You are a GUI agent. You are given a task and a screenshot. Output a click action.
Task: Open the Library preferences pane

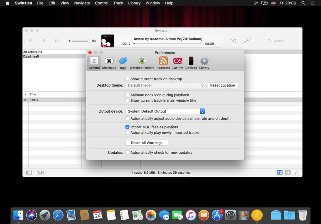pyautogui.click(x=204, y=63)
